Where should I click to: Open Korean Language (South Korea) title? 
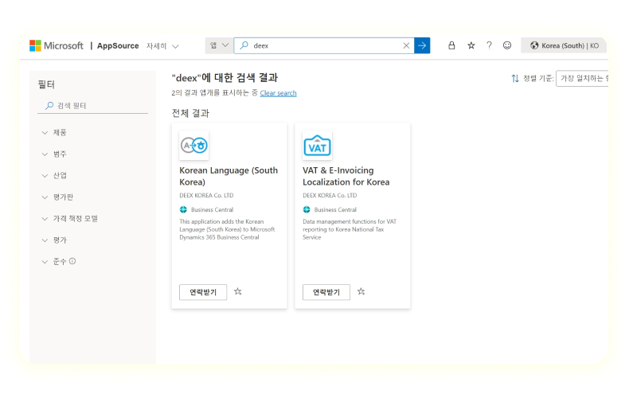[x=229, y=176]
